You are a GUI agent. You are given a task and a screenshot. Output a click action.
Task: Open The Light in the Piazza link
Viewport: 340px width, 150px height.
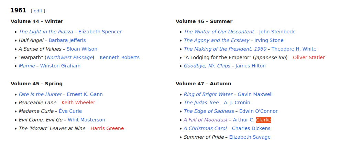point(46,32)
